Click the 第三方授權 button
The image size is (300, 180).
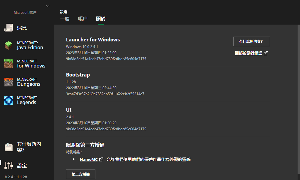click(x=80, y=174)
